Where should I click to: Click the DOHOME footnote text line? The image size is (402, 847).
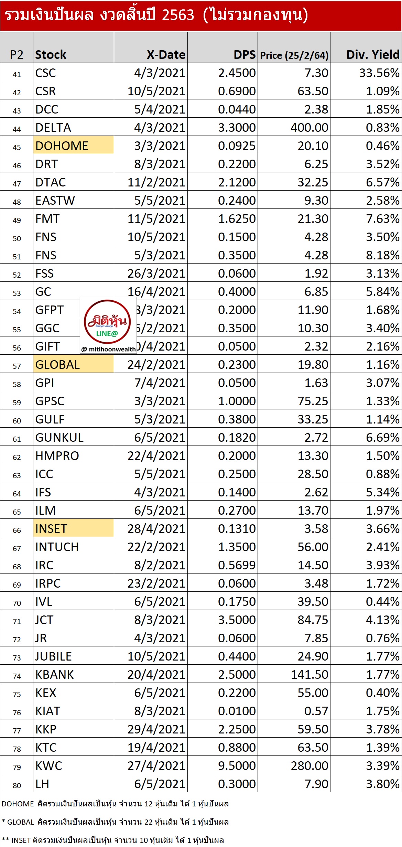(115, 804)
